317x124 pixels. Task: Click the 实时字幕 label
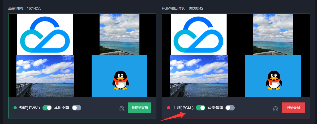62,108
